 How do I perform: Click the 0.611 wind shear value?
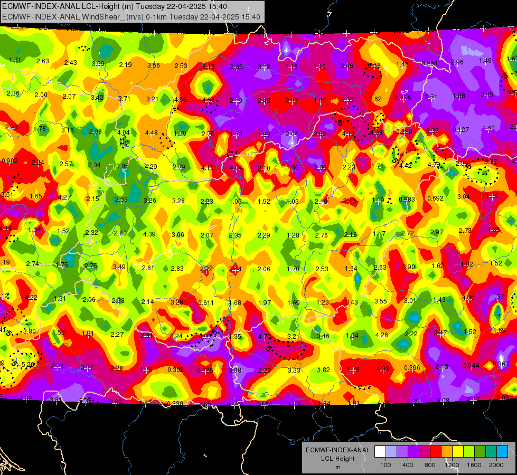coord(206,302)
